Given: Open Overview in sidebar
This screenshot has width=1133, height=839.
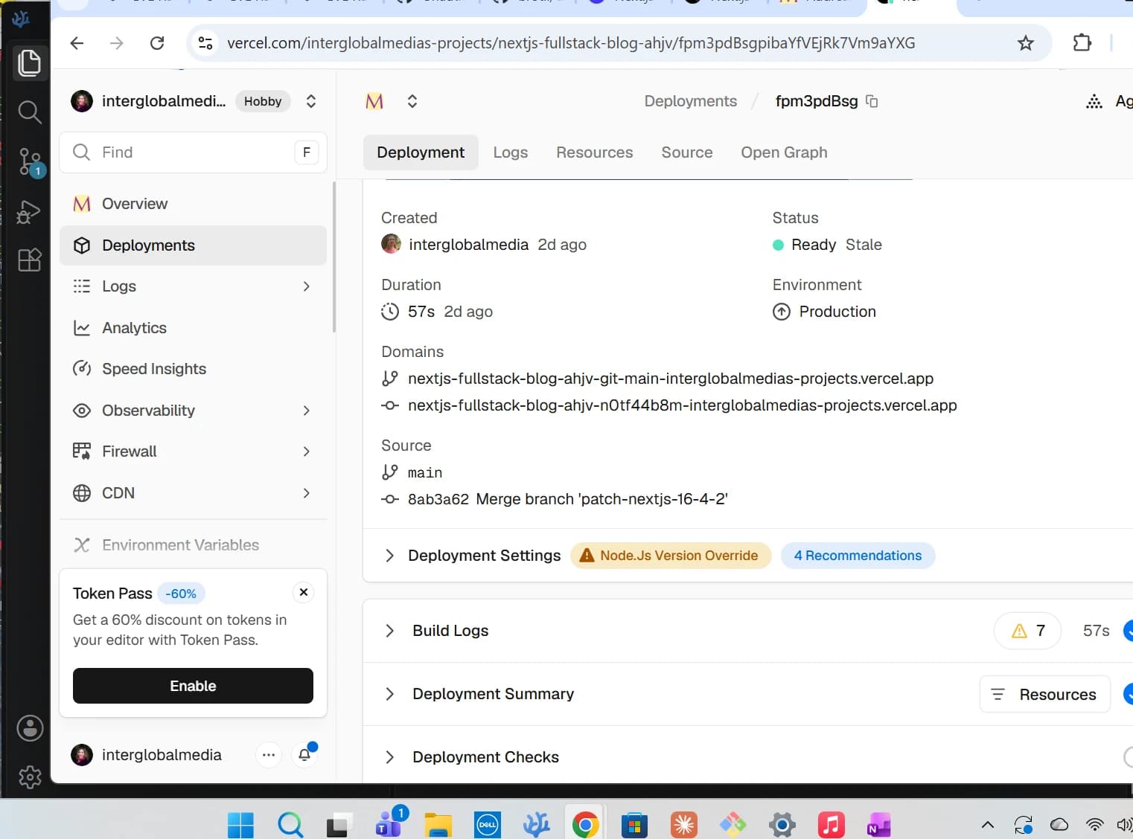Looking at the screenshot, I should (193, 204).
